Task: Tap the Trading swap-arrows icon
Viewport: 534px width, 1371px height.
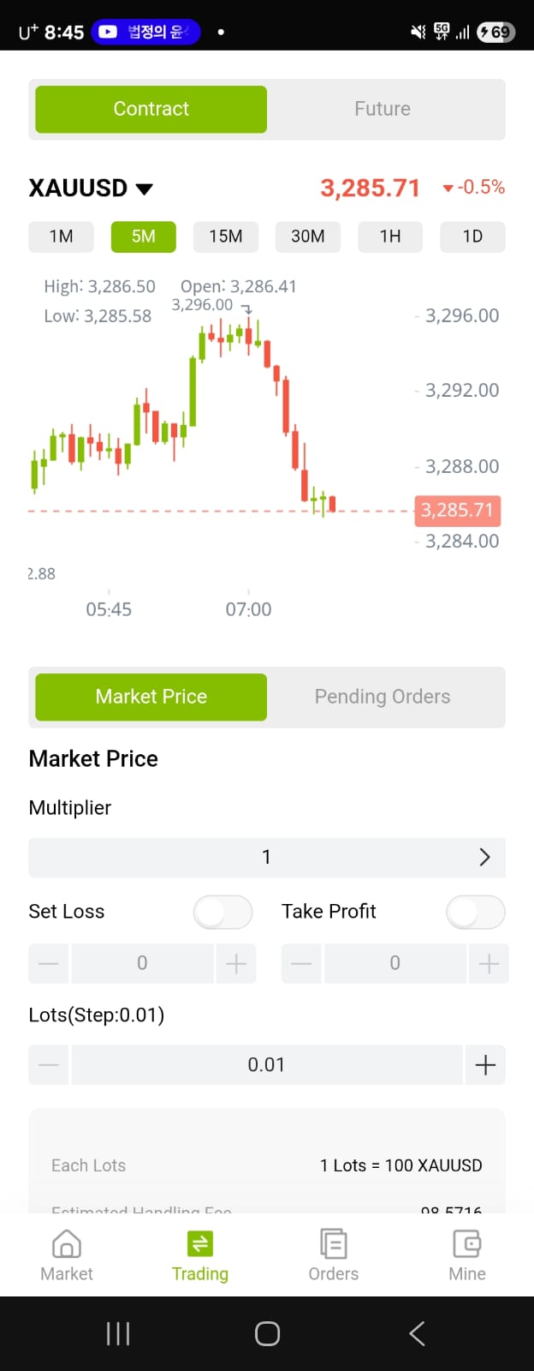Action: click(199, 1243)
